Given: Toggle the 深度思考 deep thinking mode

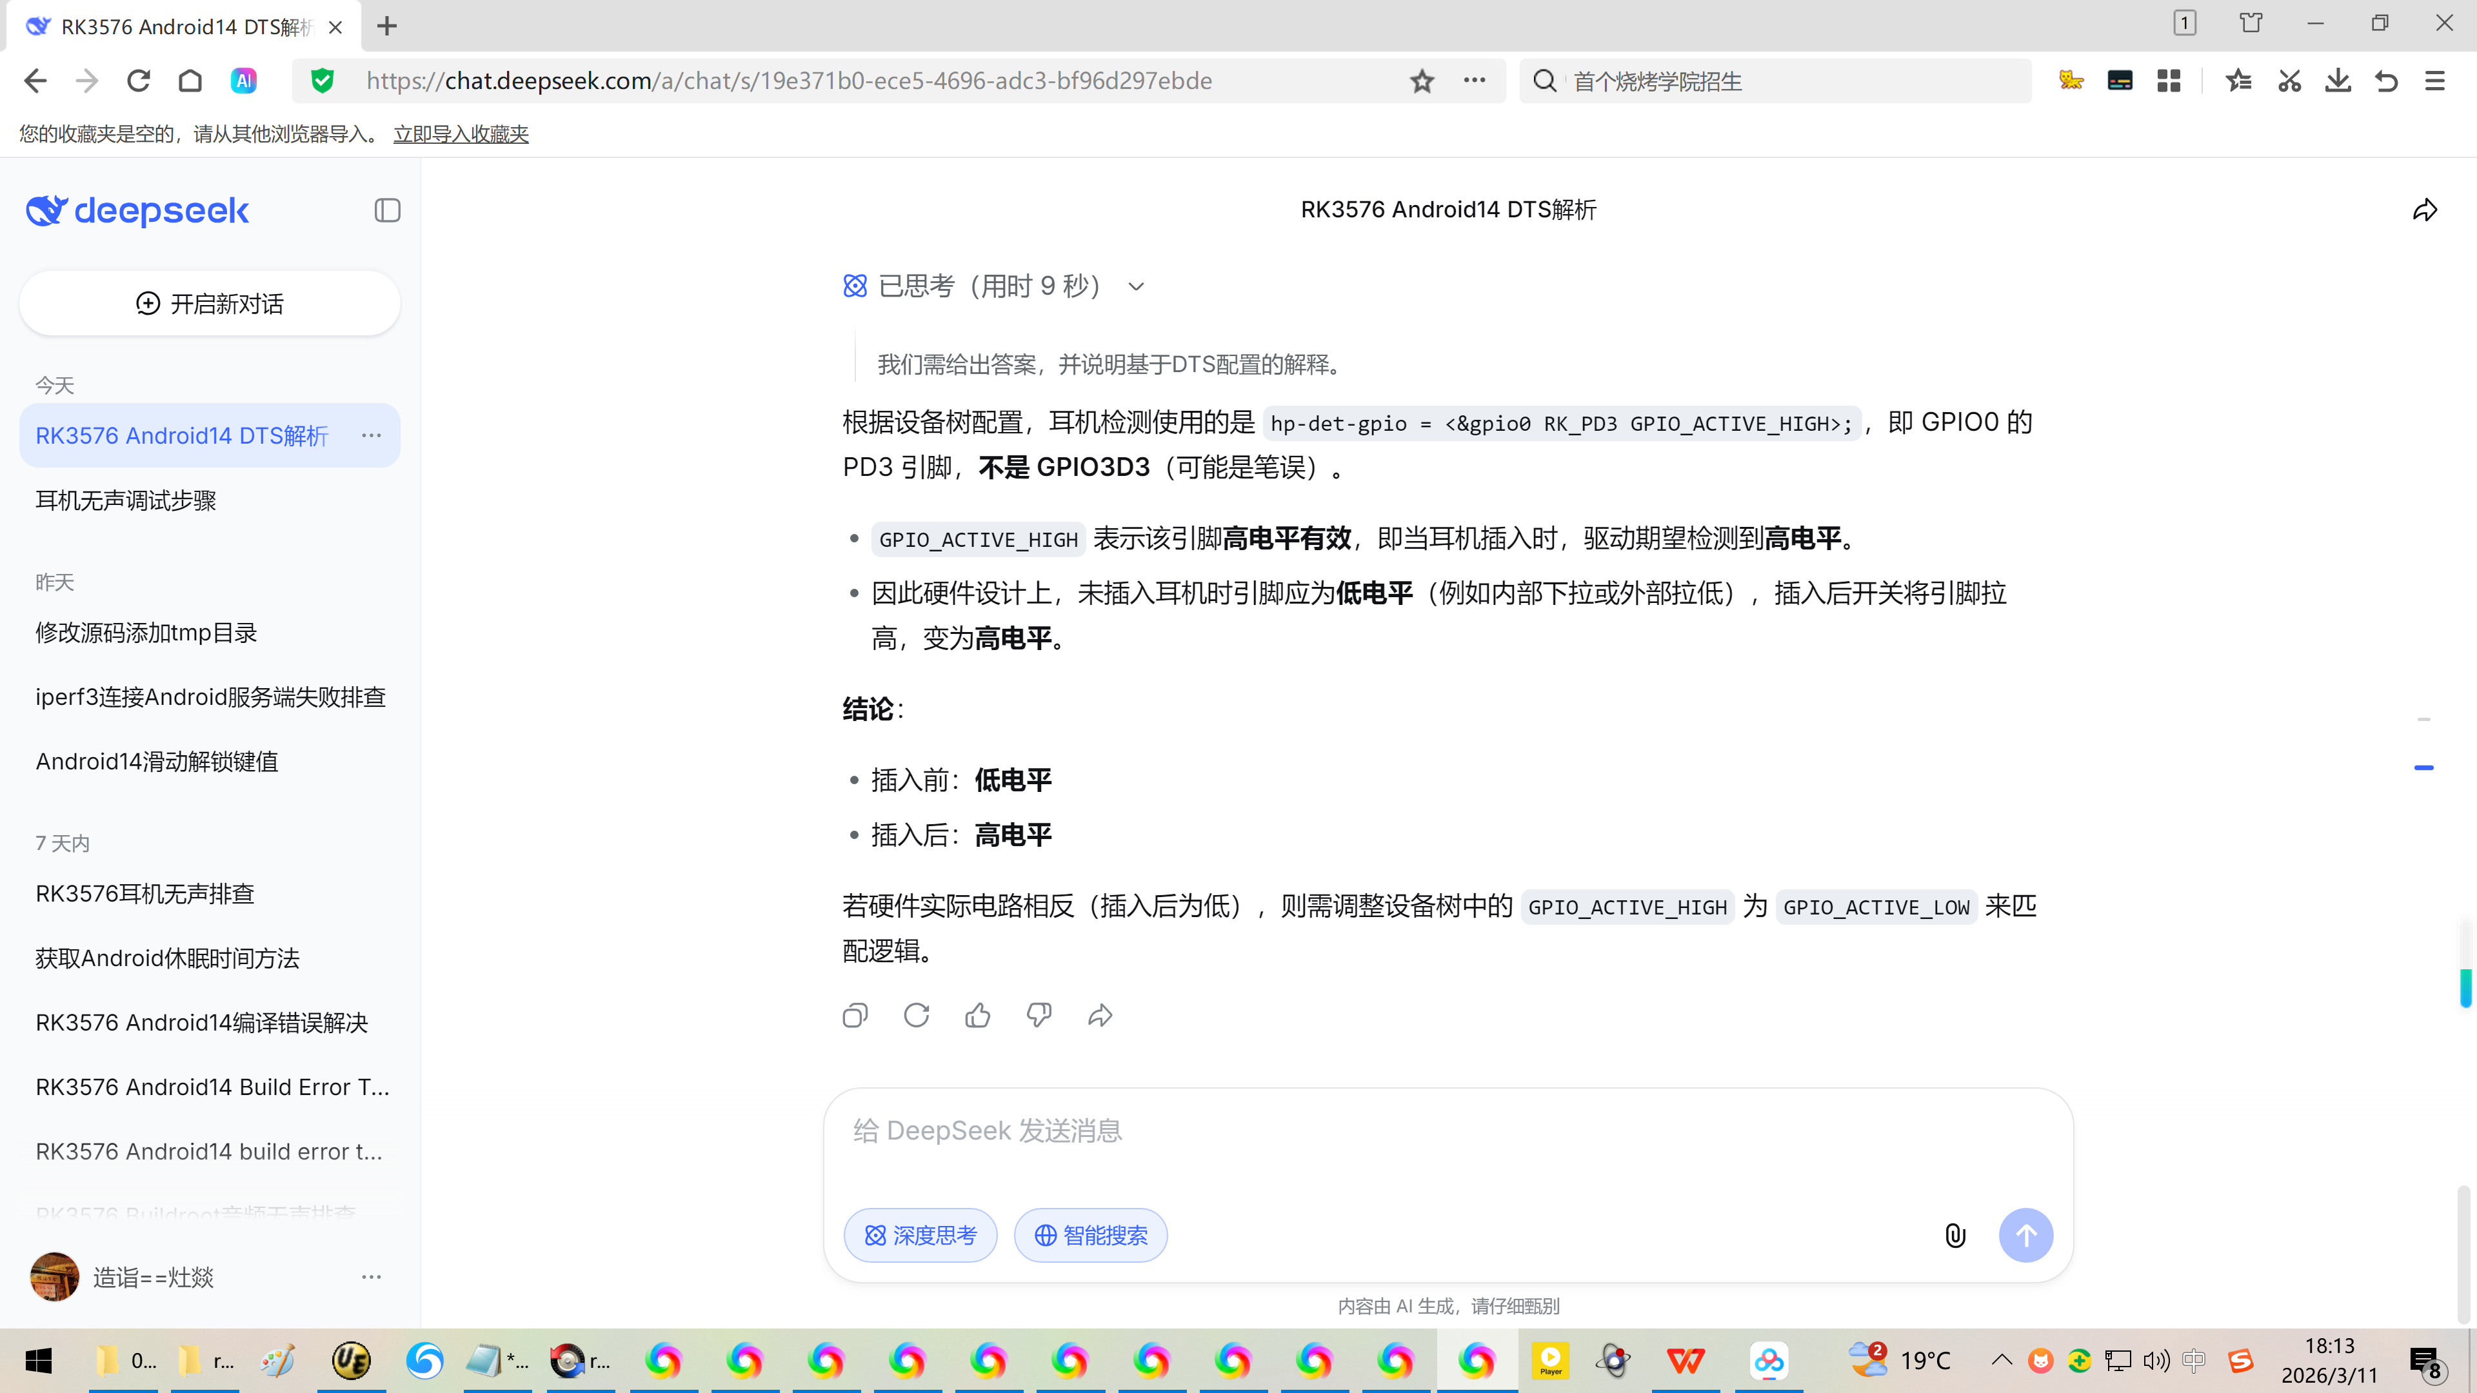Looking at the screenshot, I should (920, 1236).
